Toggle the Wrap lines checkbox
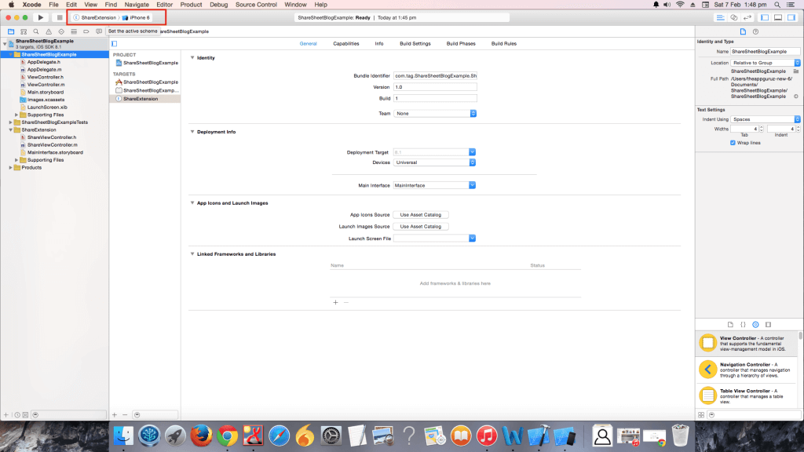804x452 pixels. [x=733, y=143]
